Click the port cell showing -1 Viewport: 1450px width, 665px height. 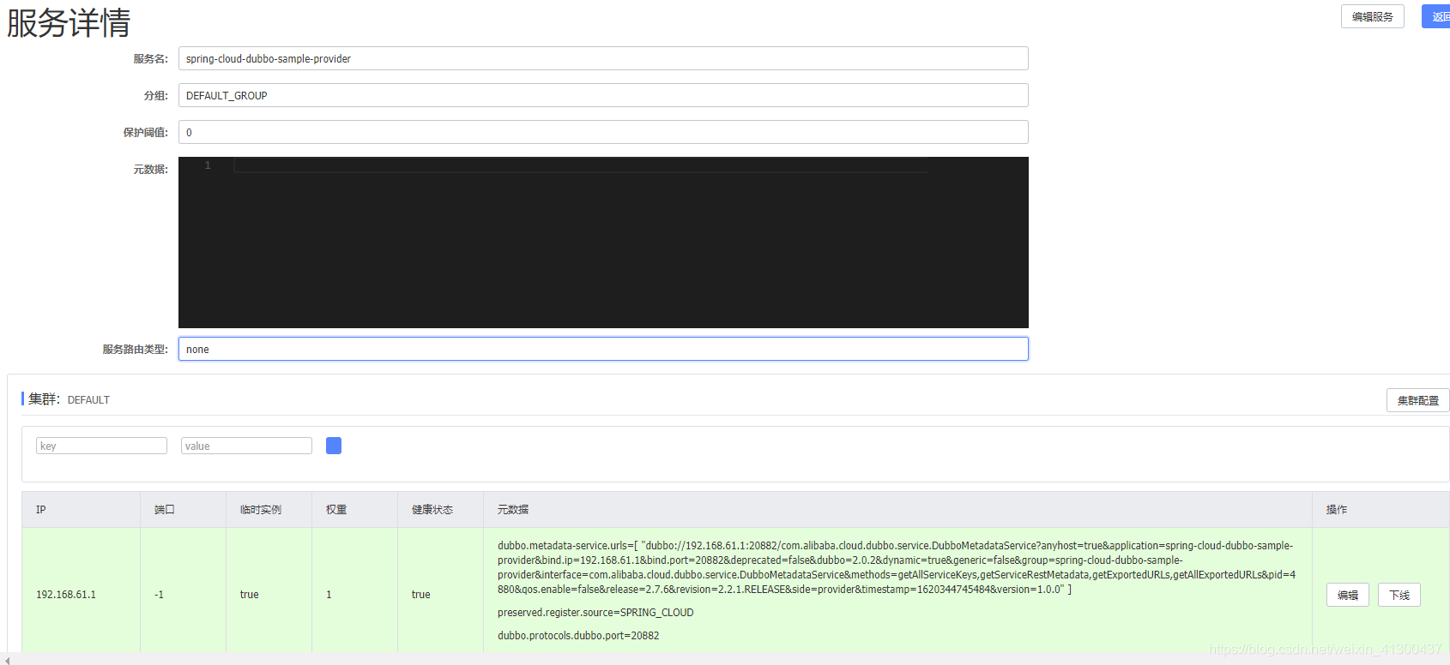[159, 595]
